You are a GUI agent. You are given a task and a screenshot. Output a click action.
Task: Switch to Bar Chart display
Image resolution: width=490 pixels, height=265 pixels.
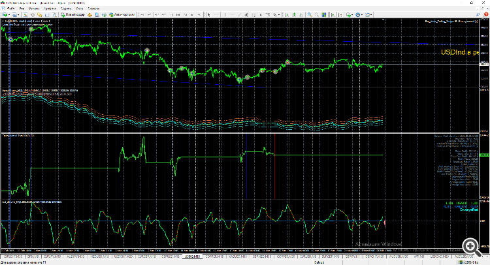point(287,14)
